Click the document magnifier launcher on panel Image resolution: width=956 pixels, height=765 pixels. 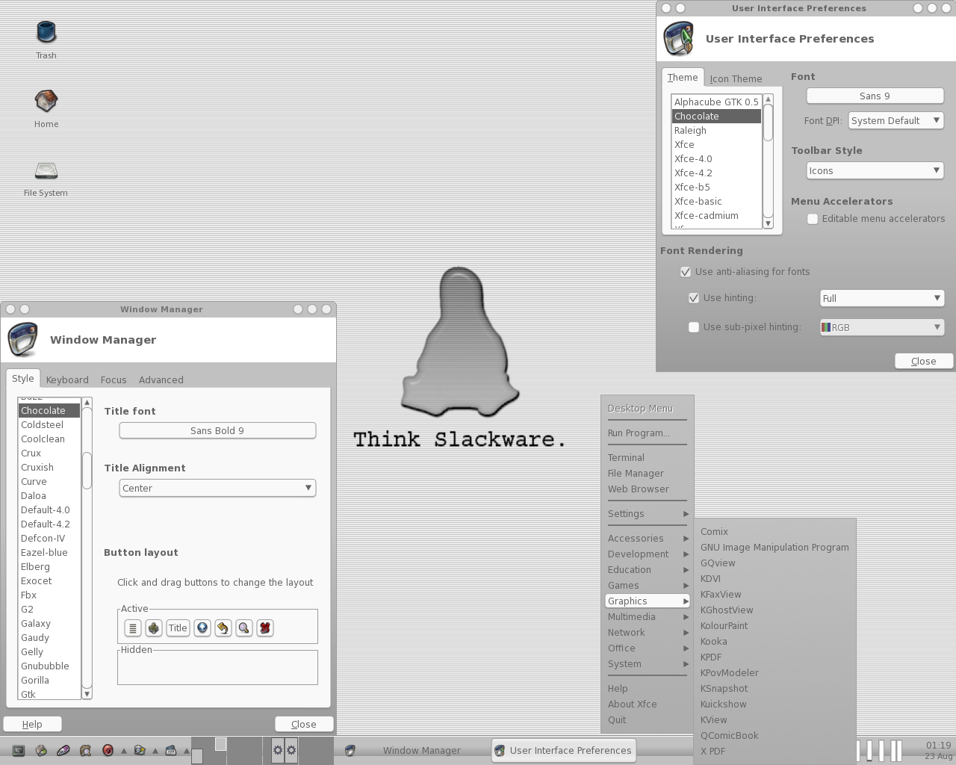(x=86, y=750)
